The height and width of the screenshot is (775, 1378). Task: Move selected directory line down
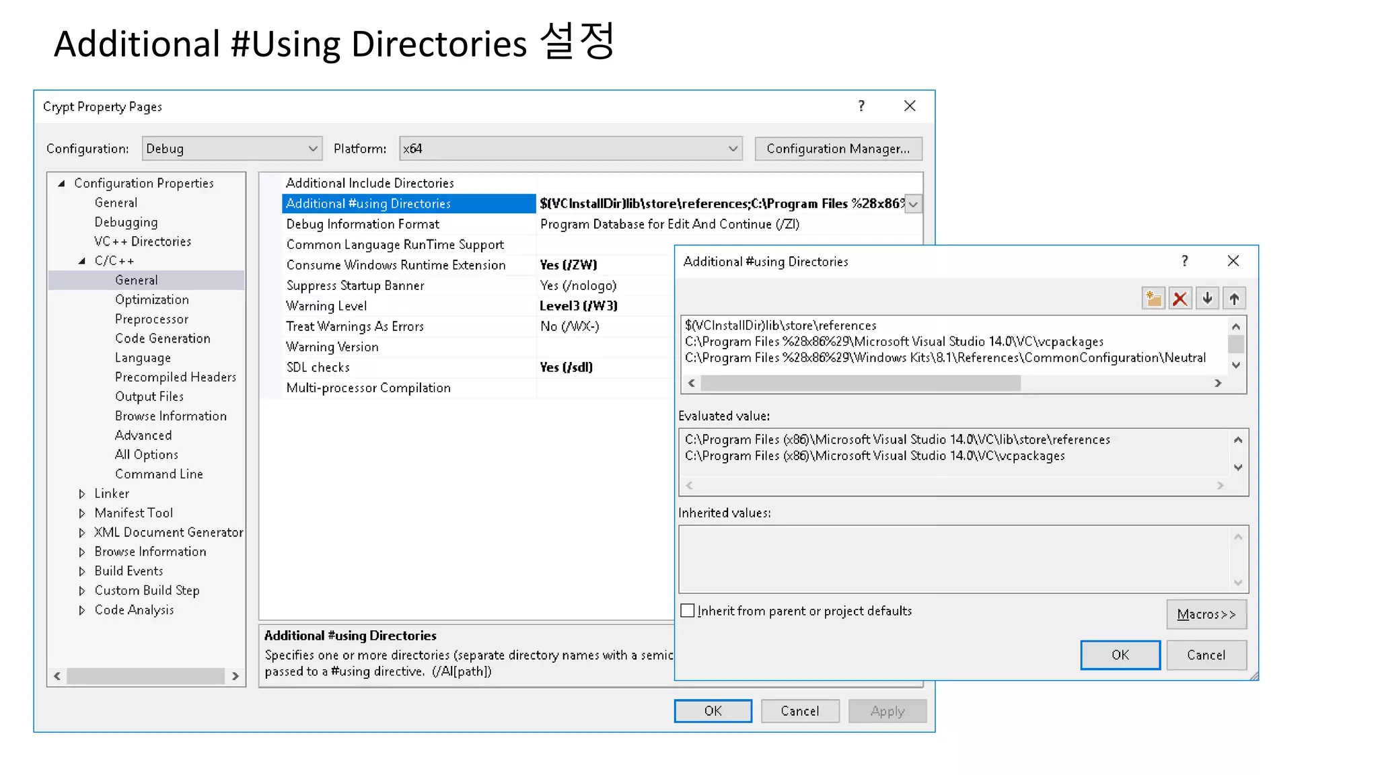point(1208,299)
